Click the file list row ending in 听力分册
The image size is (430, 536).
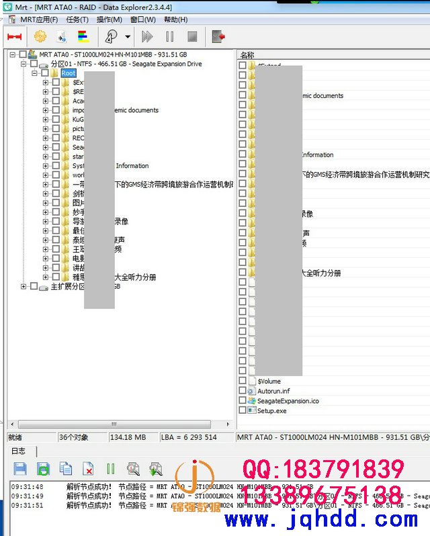click(334, 273)
